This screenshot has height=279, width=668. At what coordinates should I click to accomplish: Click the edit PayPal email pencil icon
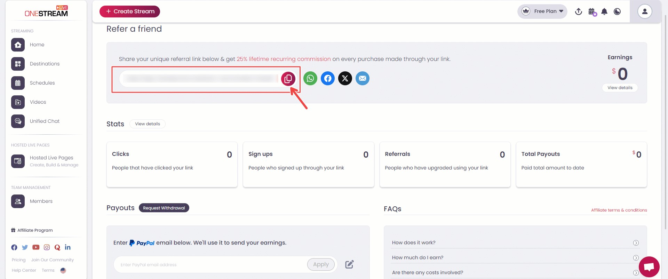pos(349,264)
